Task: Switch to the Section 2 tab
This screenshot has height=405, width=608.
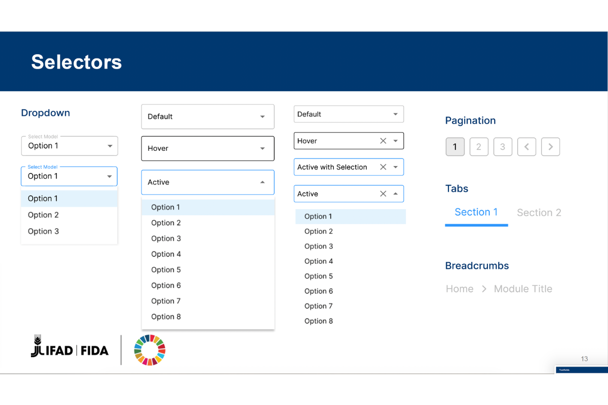Action: coord(539,213)
